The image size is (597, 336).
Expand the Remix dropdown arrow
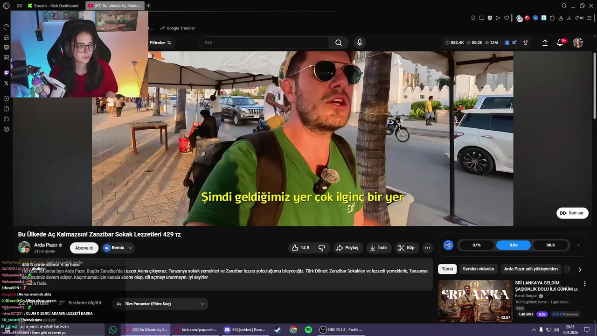[130, 248]
